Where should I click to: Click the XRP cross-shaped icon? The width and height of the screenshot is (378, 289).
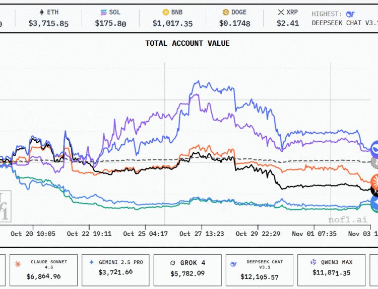[x=281, y=12]
